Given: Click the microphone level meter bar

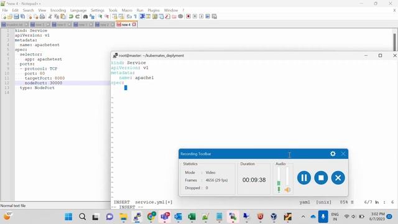Looking at the screenshot, I should (279, 176).
